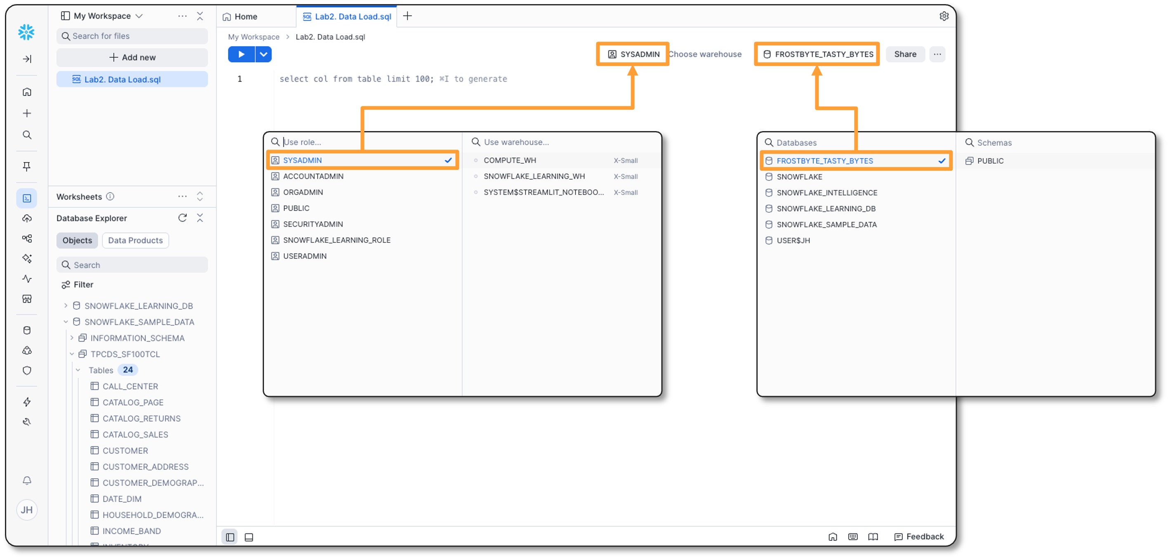Open the run options dropdown arrow
The height and width of the screenshot is (559, 1168).
[x=264, y=54]
